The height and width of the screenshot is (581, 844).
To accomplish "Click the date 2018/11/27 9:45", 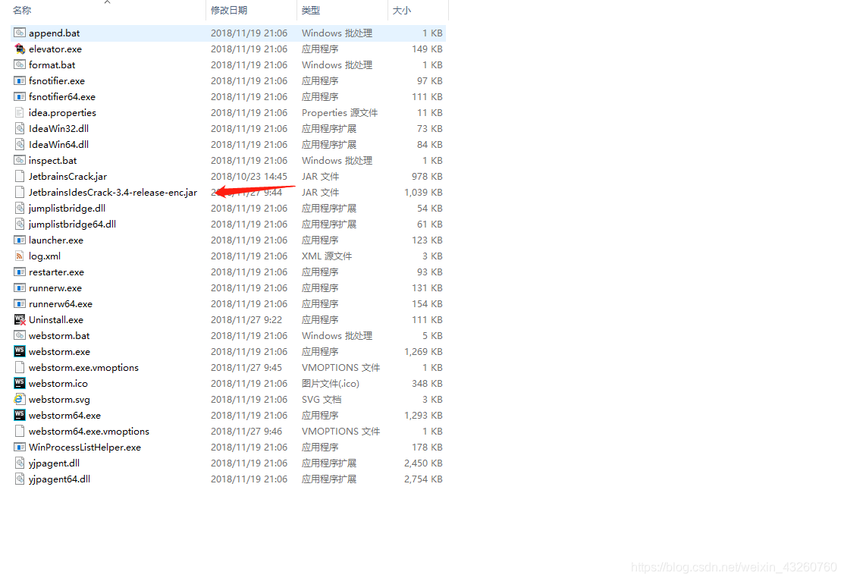I will 246,368.
